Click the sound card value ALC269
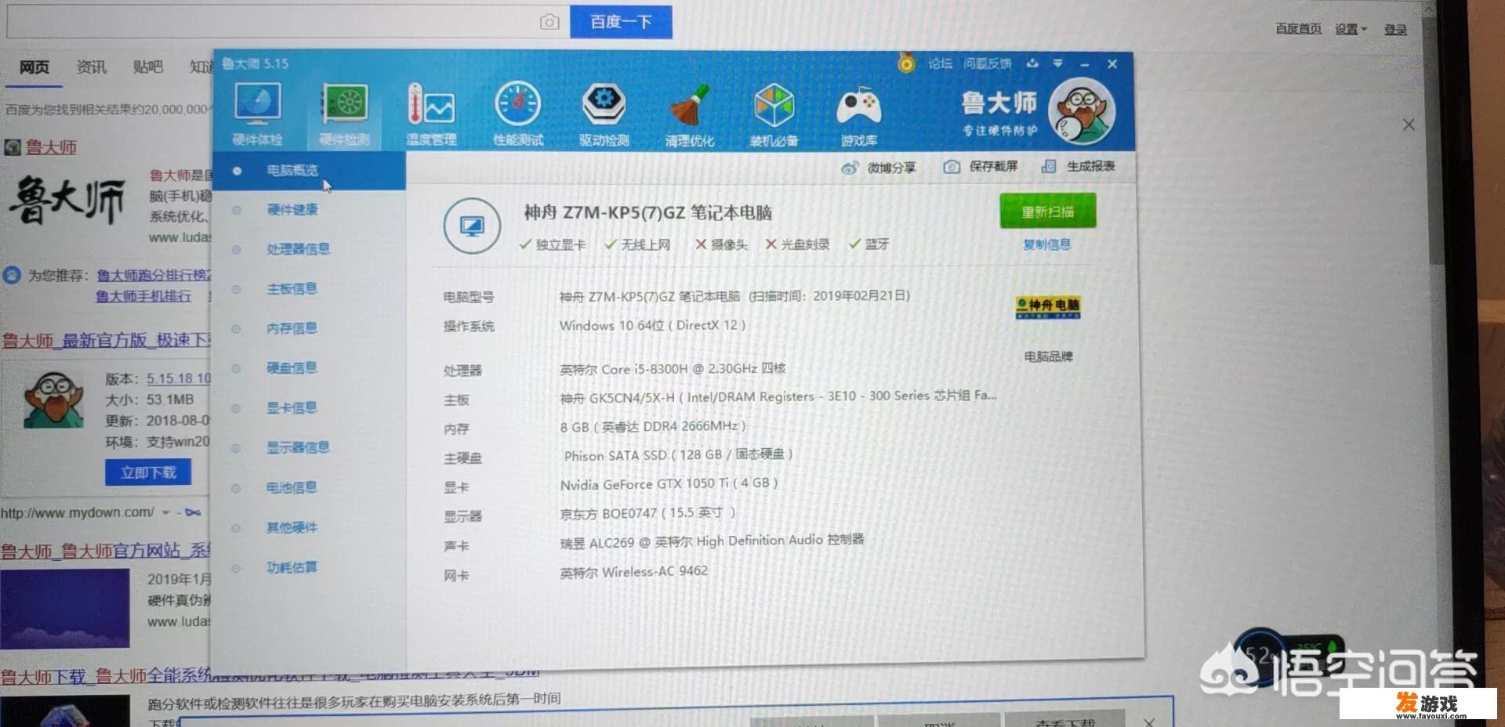1505x727 pixels. (x=712, y=541)
